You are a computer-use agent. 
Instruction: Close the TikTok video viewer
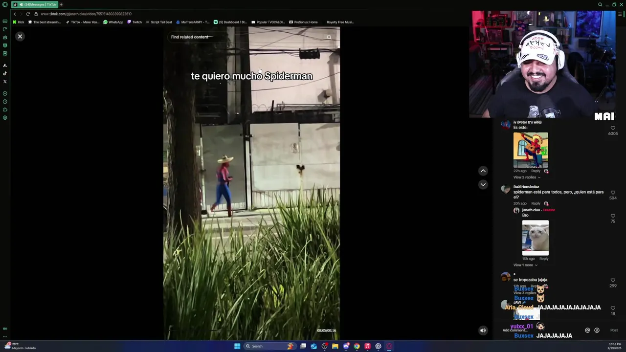(20, 37)
